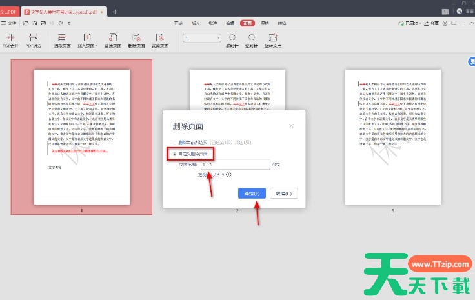Rotate page counterclockwise with 逆时针 icon
Screen dimensions: 475x300
[252, 37]
